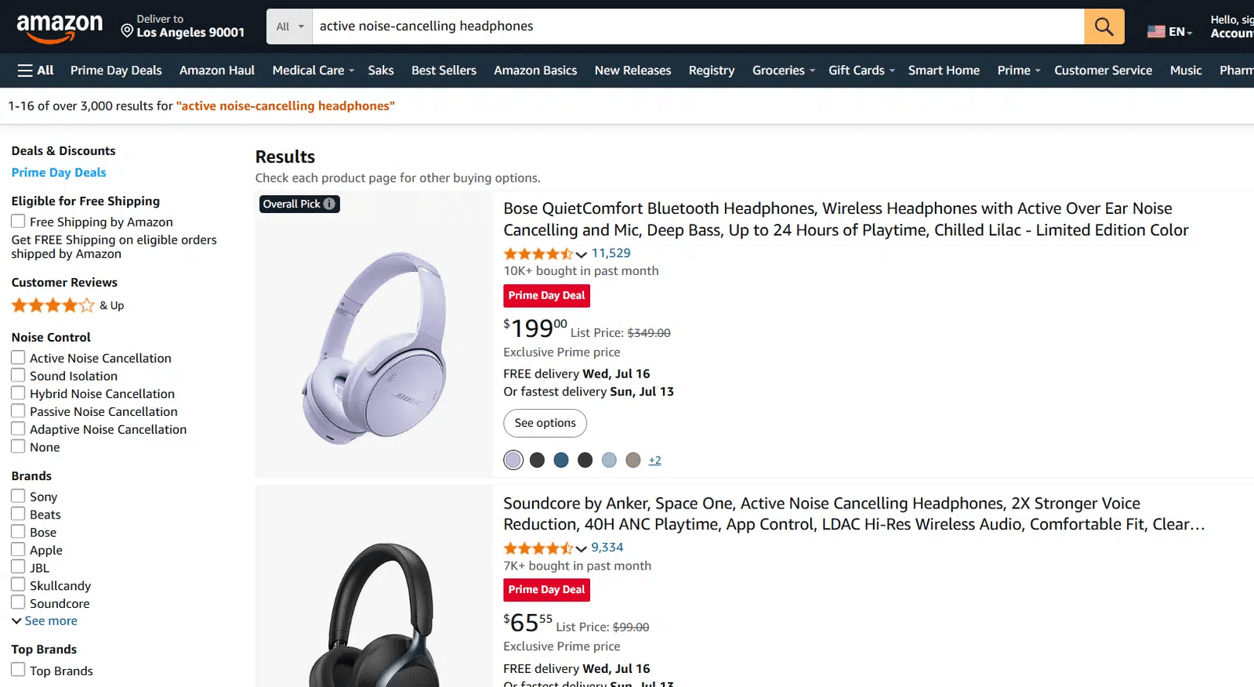Go to Best Sellers in nav bar
1254x687 pixels.
click(x=444, y=71)
